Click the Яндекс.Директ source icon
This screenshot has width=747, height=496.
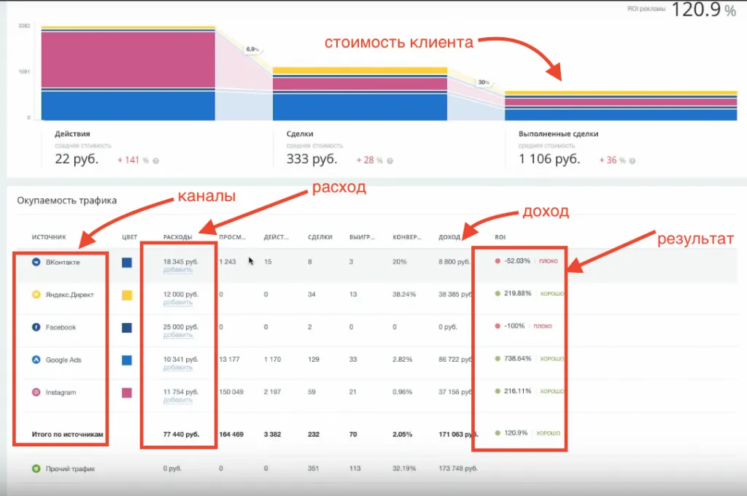pos(36,295)
